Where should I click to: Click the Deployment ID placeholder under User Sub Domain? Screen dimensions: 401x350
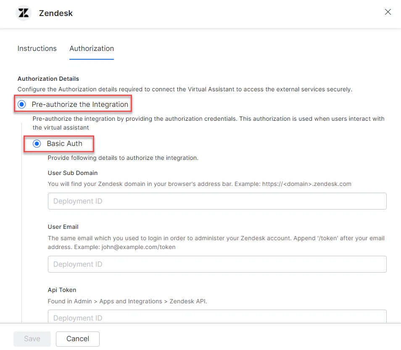(77, 201)
